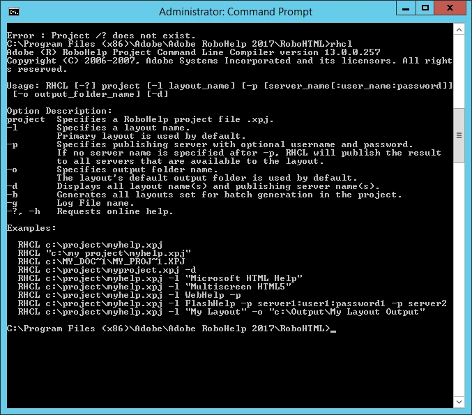Click 'Specifies a RoboHelp project file .xpj.'
Viewport: 472px width, 415px height.
(x=165, y=119)
